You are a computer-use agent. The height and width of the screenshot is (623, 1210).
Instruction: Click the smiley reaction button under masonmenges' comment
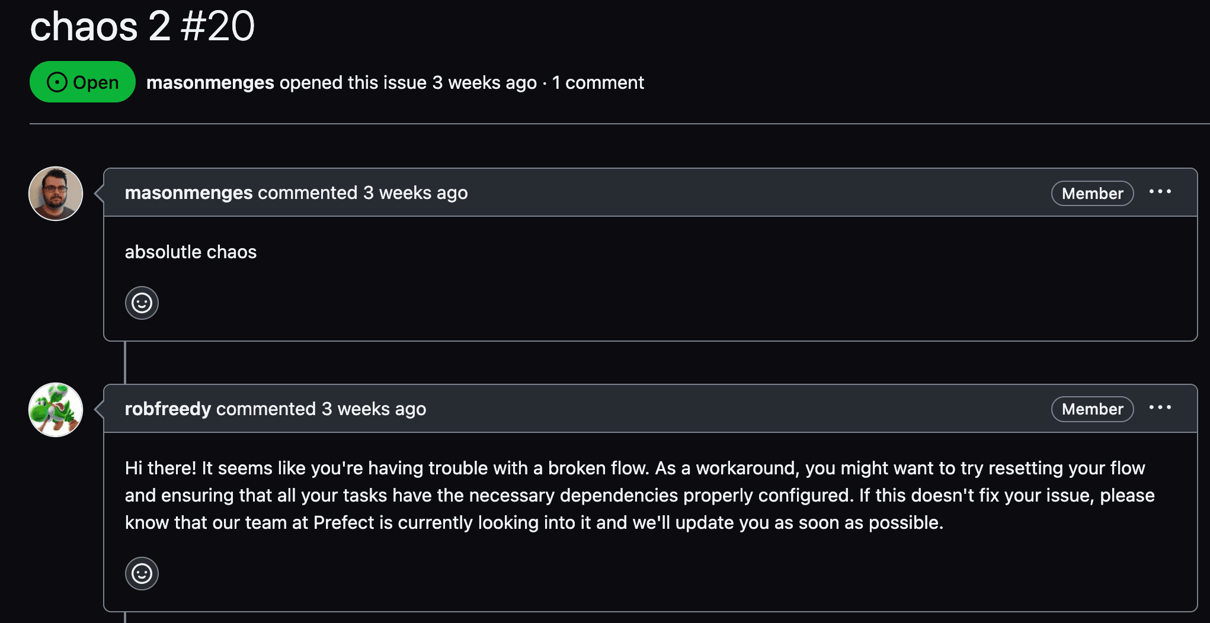pyautogui.click(x=142, y=303)
